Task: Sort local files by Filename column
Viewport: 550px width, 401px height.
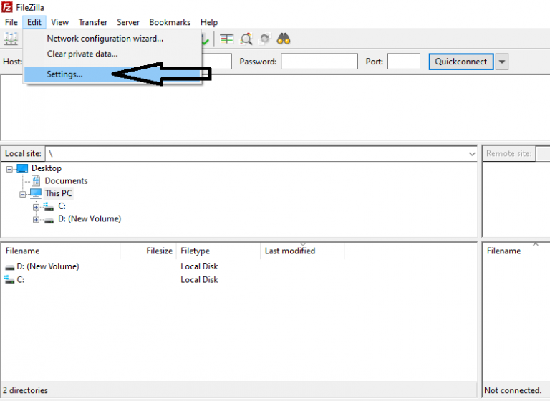Action: pos(60,251)
